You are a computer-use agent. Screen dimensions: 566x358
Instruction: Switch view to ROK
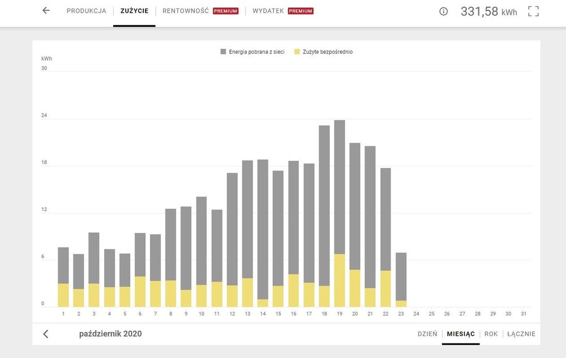click(x=491, y=334)
